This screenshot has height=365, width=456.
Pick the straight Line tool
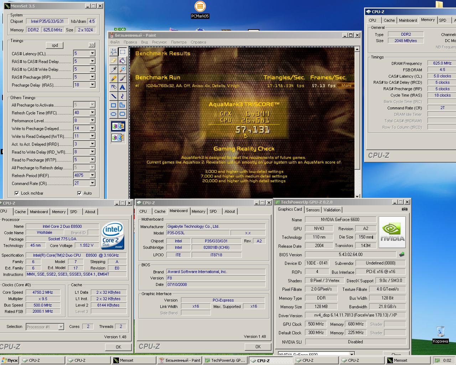pos(114,96)
